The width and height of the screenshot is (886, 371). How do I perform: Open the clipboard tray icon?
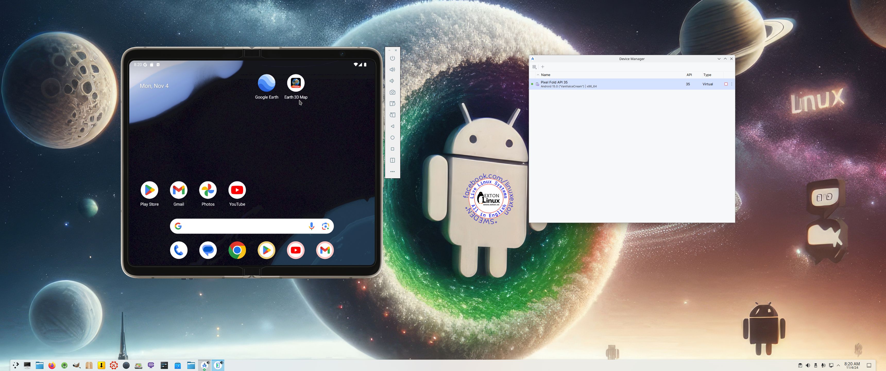click(800, 365)
